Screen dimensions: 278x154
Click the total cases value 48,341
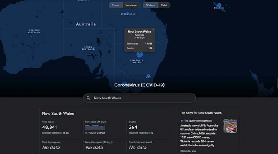50,127
